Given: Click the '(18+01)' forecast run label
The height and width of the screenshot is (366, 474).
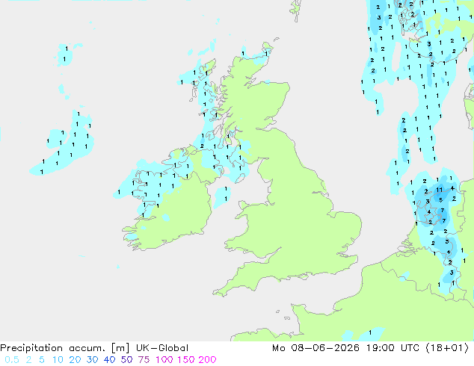Looking at the screenshot, I should click(447, 348).
